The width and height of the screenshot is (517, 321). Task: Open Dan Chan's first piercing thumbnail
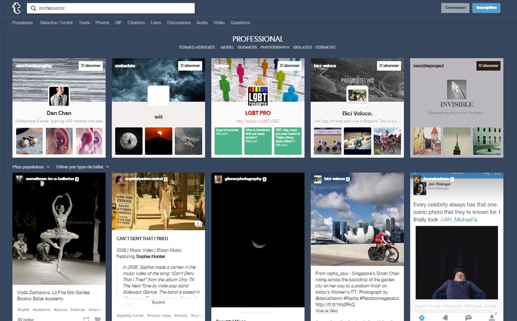click(x=29, y=141)
